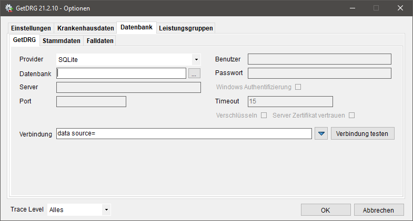
Task: Click into the Verbindung connection string field
Action: [x=184, y=133]
